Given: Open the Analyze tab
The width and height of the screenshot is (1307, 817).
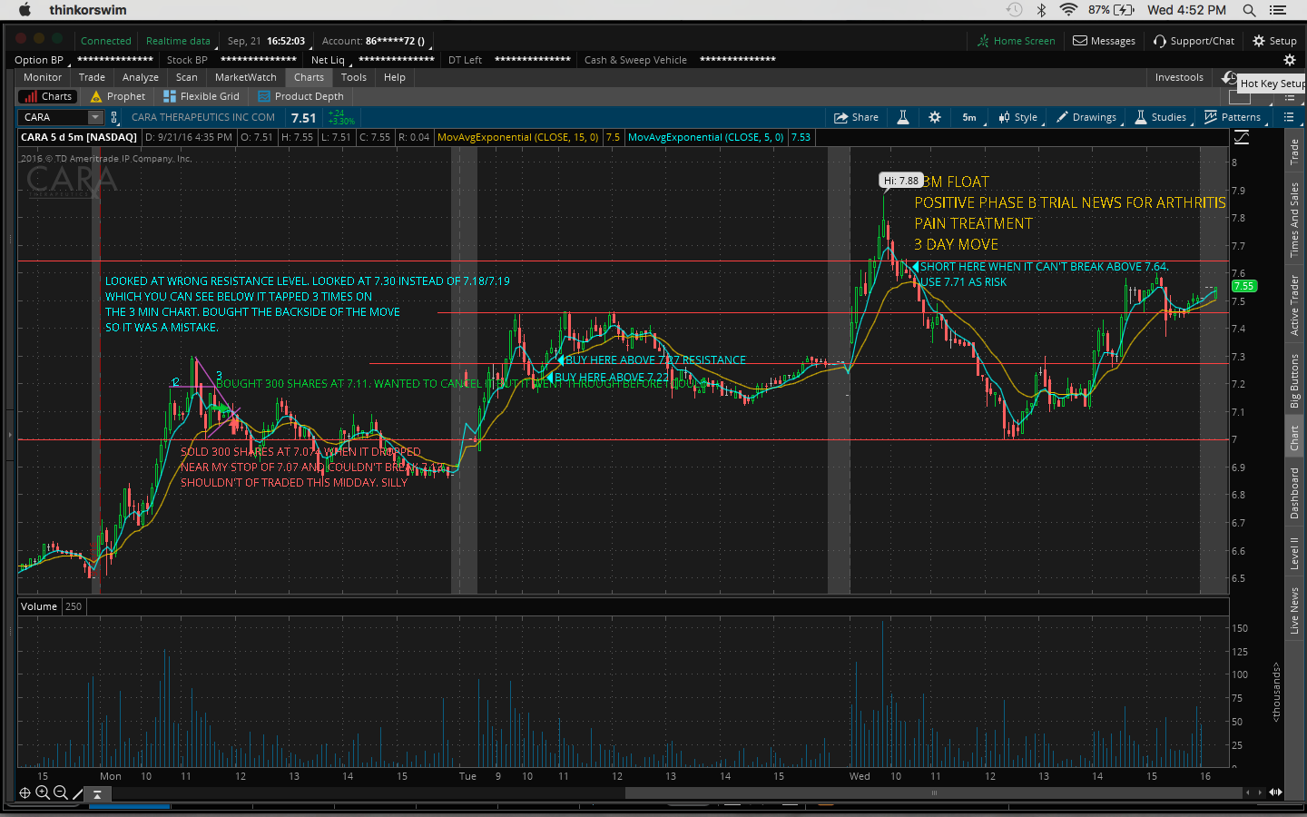Looking at the screenshot, I should pos(141,77).
